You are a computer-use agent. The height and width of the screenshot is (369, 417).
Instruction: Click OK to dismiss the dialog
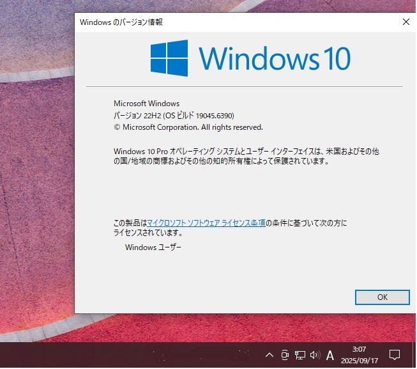(x=383, y=297)
